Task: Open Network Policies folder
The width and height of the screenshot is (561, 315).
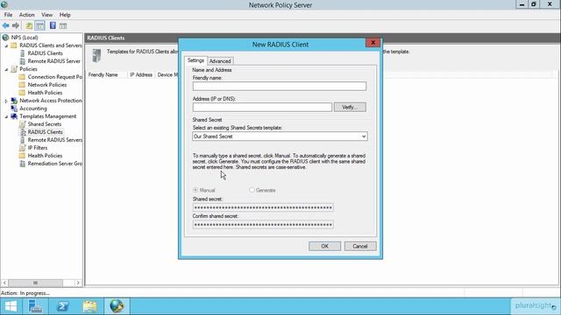Action: click(x=47, y=85)
